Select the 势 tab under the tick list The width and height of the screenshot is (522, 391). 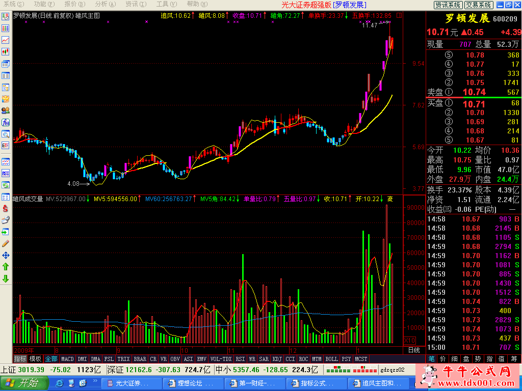[478, 359]
